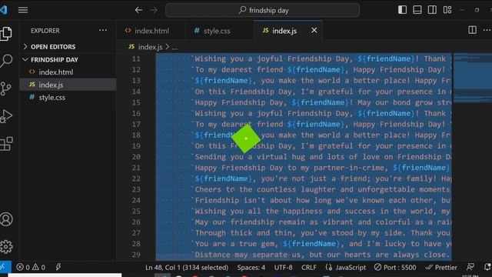Open the Extensions view
492x277 pixels.
(6, 144)
